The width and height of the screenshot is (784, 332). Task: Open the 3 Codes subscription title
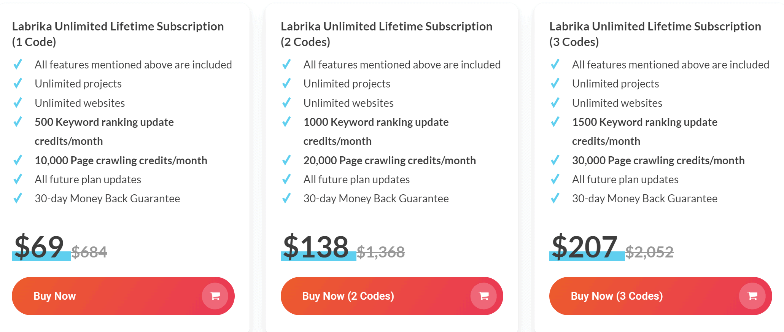point(655,34)
